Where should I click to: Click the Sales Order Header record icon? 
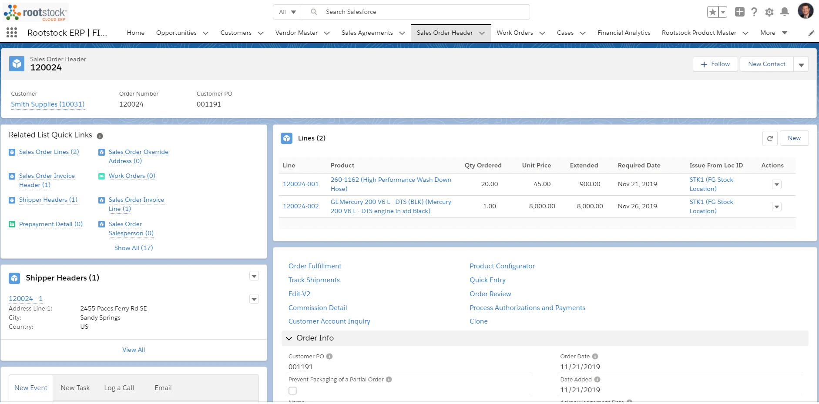pos(17,63)
